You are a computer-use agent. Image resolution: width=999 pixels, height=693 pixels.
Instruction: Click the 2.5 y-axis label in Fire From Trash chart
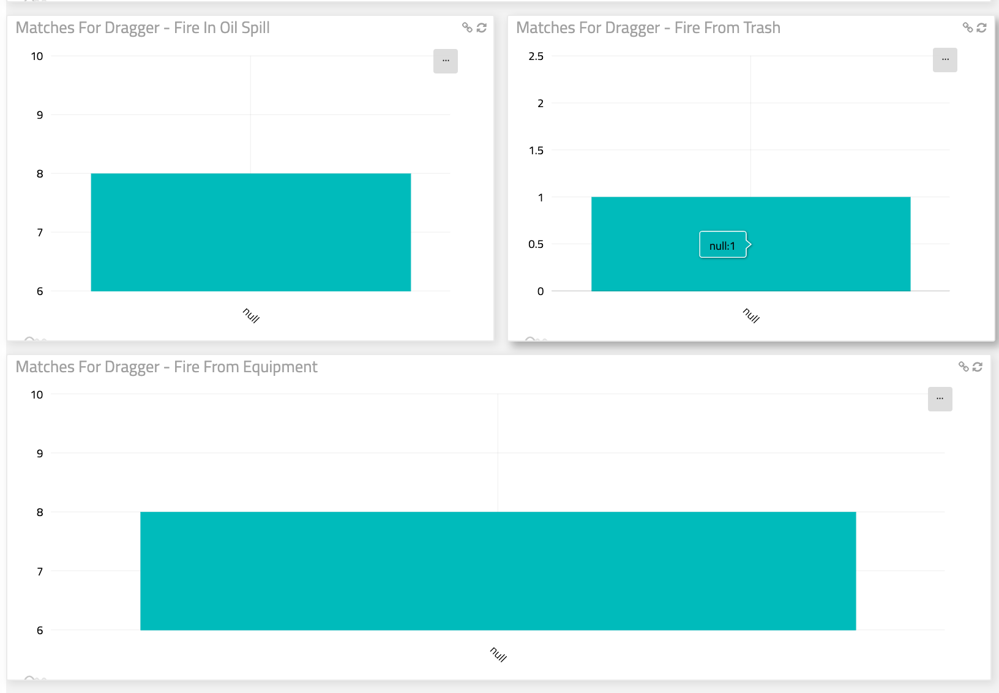click(x=536, y=56)
